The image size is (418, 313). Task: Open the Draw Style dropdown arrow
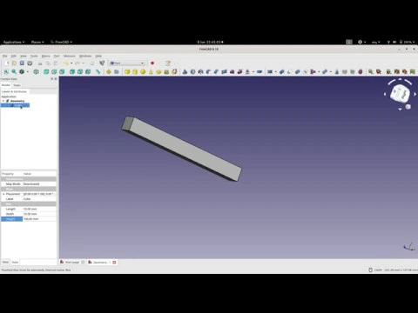tap(28, 71)
